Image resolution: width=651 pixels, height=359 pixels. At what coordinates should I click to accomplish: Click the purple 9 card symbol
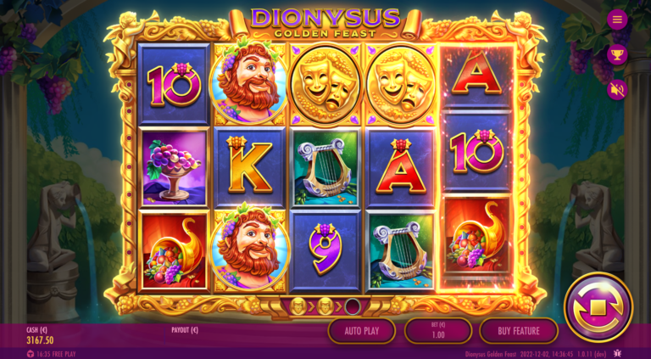325,251
